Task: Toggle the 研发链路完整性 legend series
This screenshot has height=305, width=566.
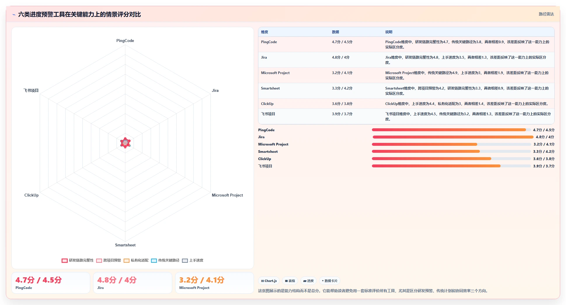Action: click(78, 260)
